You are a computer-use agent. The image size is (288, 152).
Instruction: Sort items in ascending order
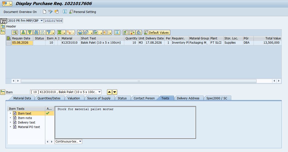coord(23,32)
